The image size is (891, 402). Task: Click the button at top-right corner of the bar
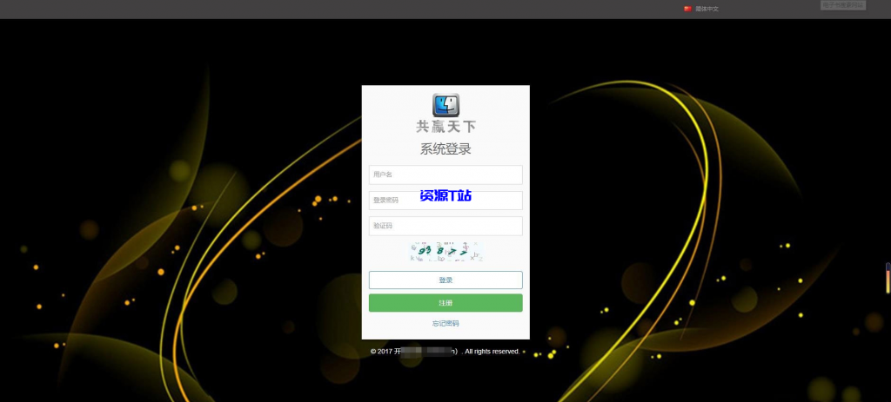pyautogui.click(x=843, y=5)
